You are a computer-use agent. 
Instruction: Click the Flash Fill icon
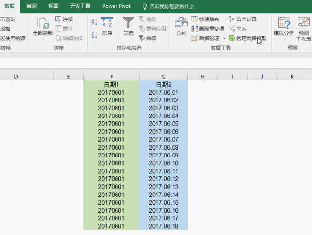[x=195, y=19]
